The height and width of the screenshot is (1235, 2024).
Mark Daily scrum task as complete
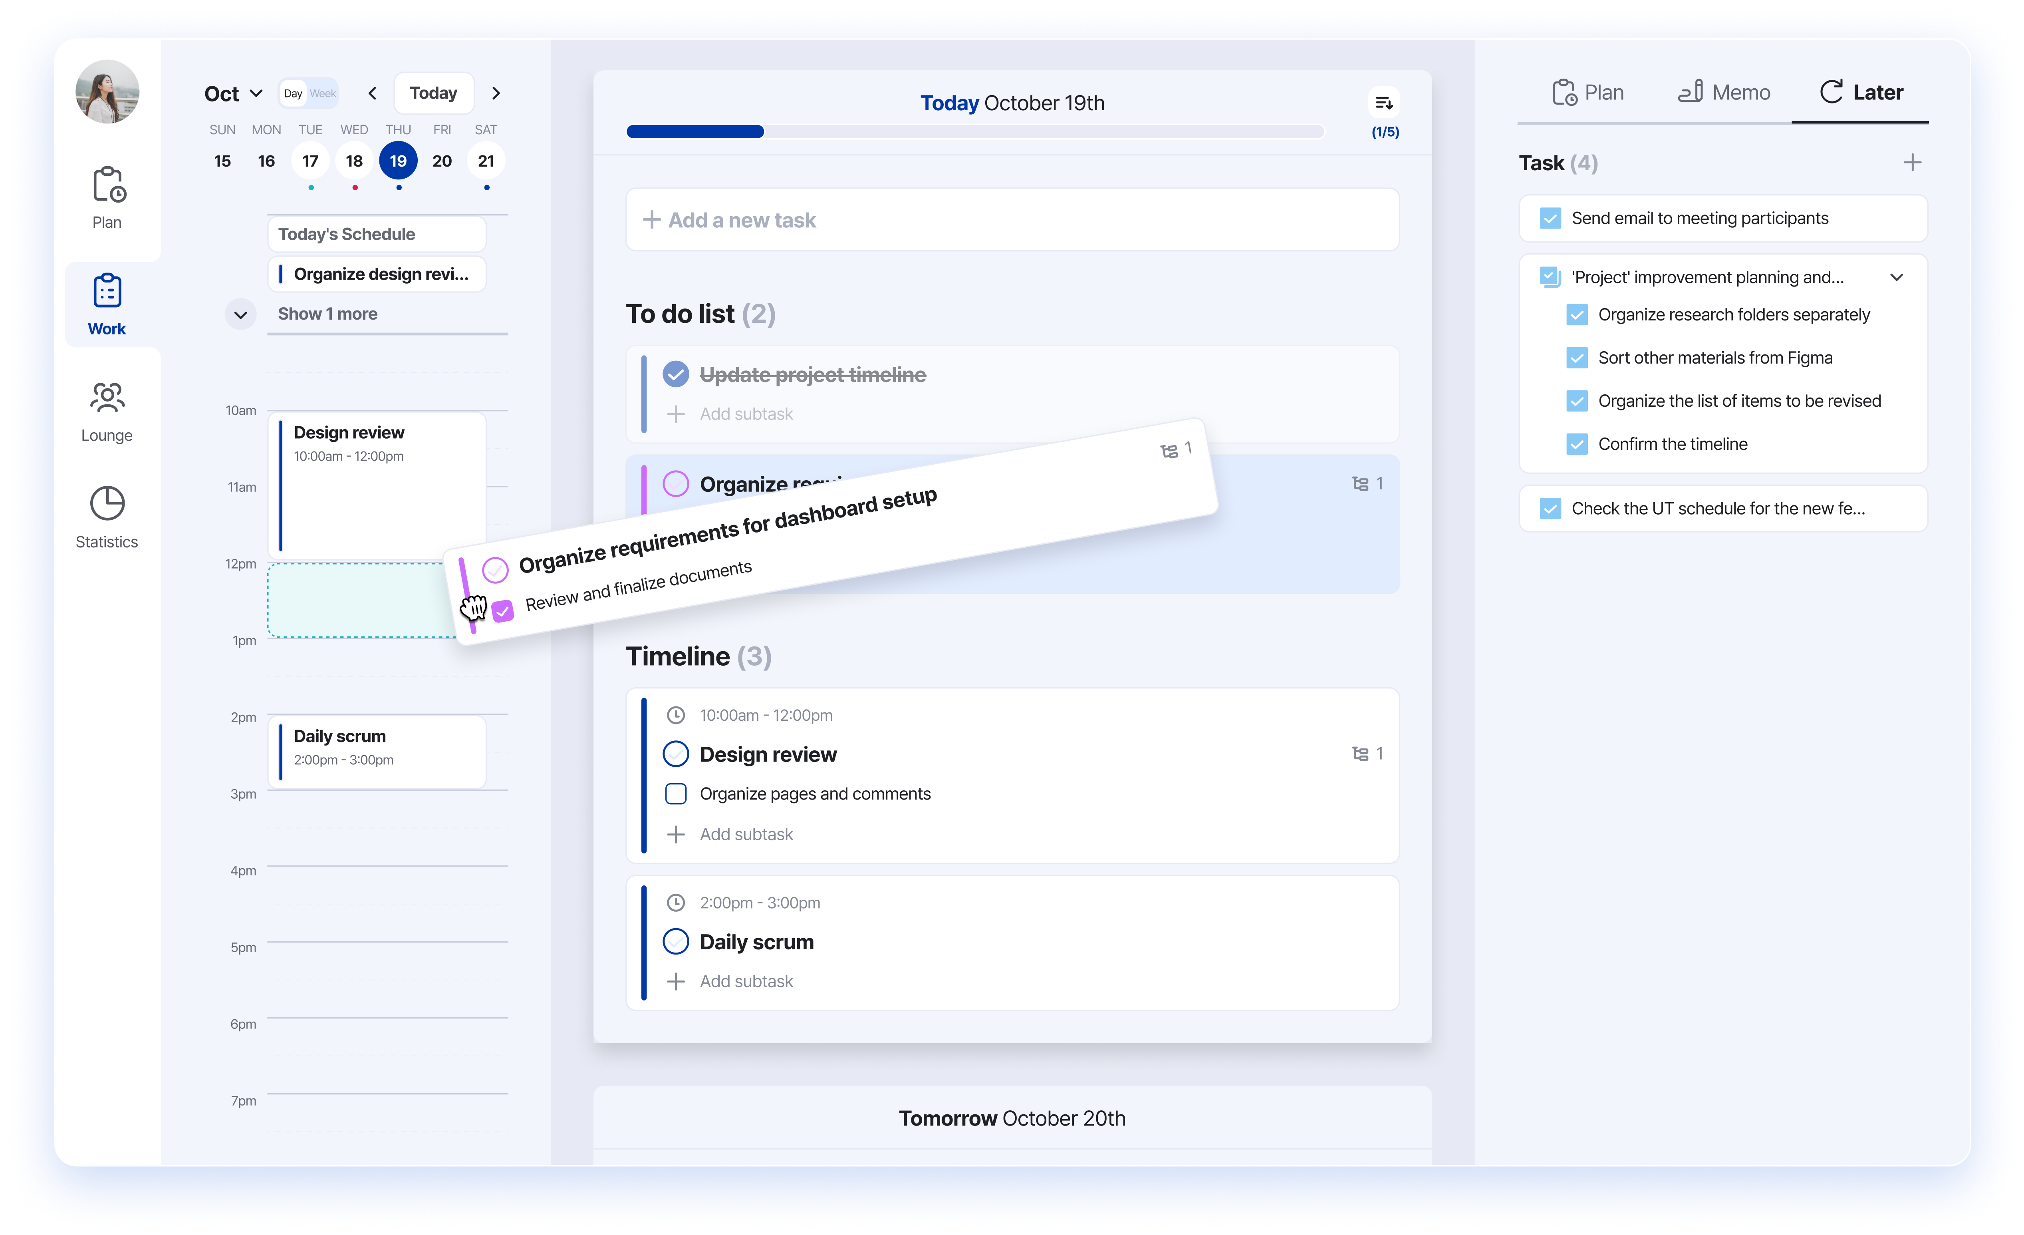pyautogui.click(x=676, y=942)
